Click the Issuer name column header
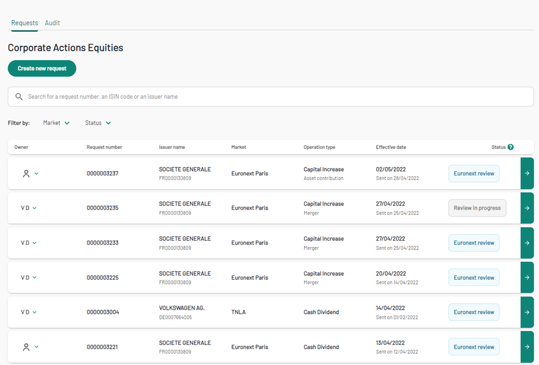This screenshot has height=365, width=539. (x=172, y=147)
